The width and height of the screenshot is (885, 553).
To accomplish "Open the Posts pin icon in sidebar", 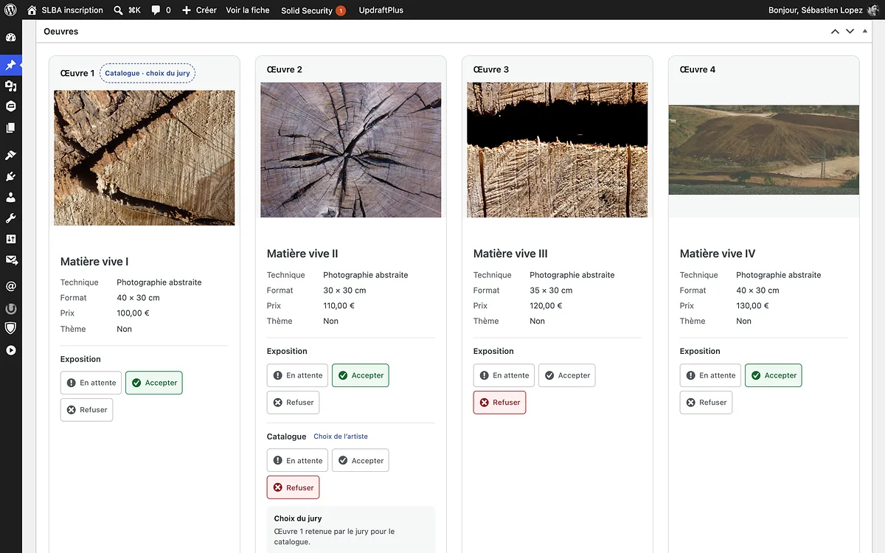I will coord(10,65).
